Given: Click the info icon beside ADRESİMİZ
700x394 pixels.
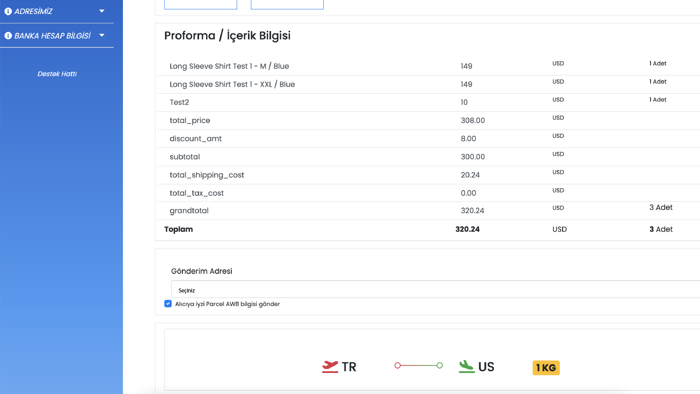Looking at the screenshot, I should 8,11.
